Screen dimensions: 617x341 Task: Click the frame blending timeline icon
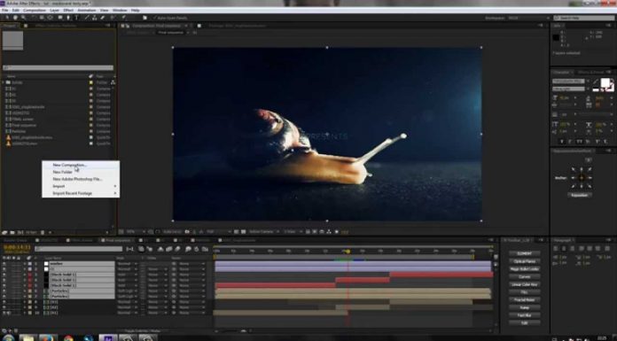pos(169,249)
